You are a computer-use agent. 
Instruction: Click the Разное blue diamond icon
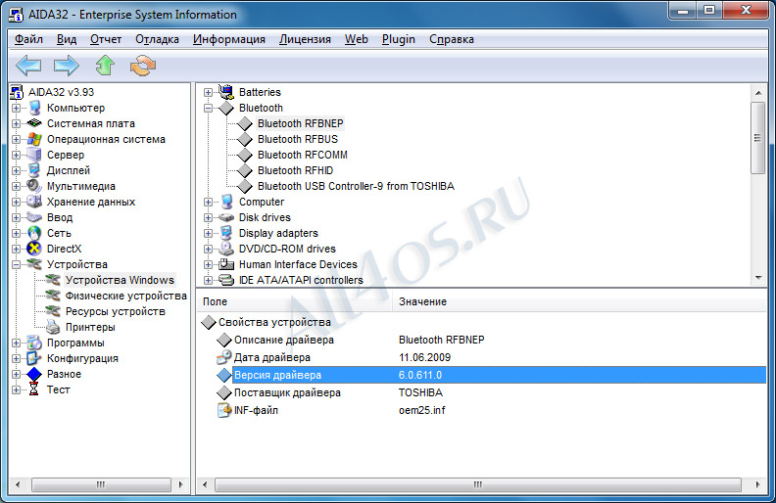tap(34, 374)
